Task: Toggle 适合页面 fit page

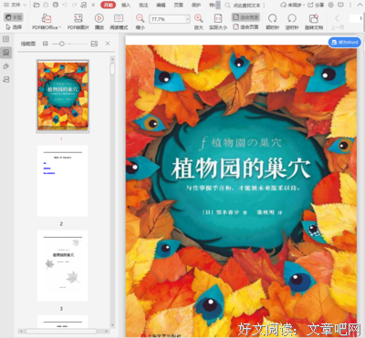Action: pyautogui.click(x=245, y=27)
